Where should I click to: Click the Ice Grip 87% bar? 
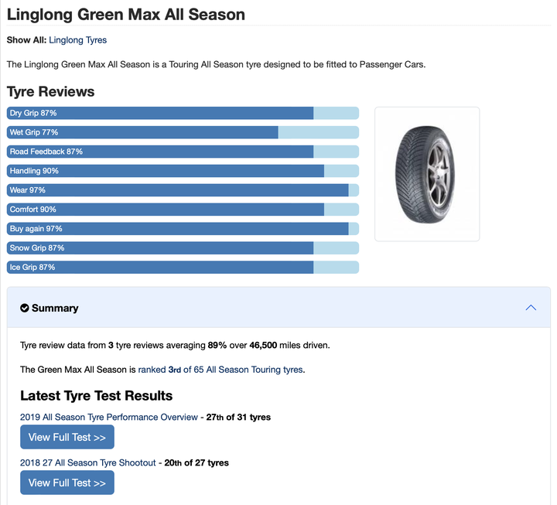[x=183, y=268]
